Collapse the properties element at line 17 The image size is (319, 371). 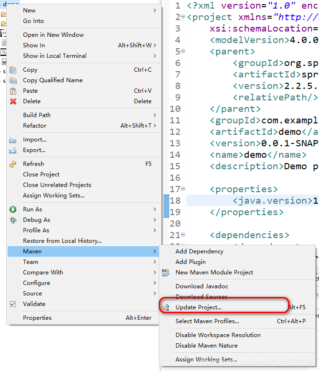click(183, 188)
